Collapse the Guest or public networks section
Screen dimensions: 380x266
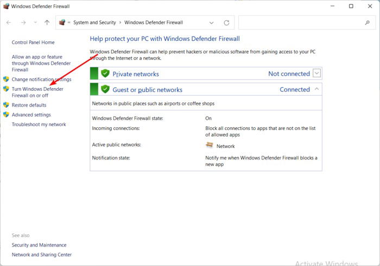(x=316, y=89)
